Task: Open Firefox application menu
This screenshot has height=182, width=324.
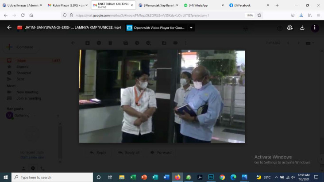Action: [318, 15]
